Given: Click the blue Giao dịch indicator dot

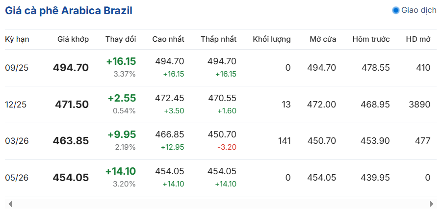Looking at the screenshot, I should coord(395,10).
